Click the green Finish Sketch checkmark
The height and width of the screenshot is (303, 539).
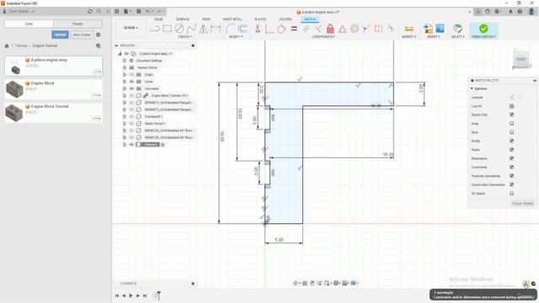click(x=483, y=29)
